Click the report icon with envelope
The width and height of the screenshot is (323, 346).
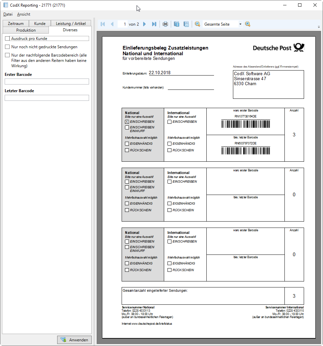tap(186, 24)
